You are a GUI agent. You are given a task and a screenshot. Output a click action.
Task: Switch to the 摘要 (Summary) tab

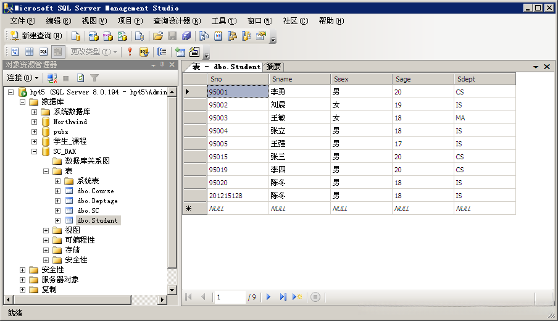point(273,67)
